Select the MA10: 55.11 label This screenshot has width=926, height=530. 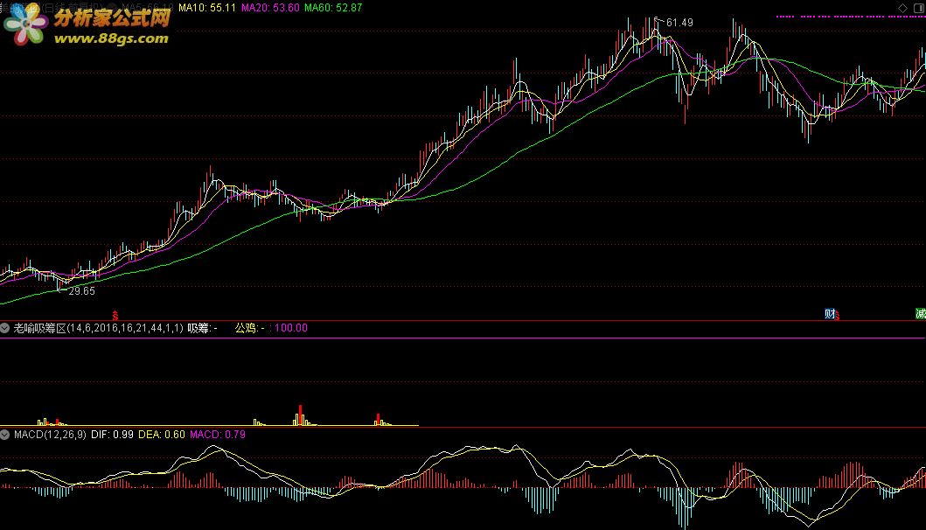coord(207,8)
